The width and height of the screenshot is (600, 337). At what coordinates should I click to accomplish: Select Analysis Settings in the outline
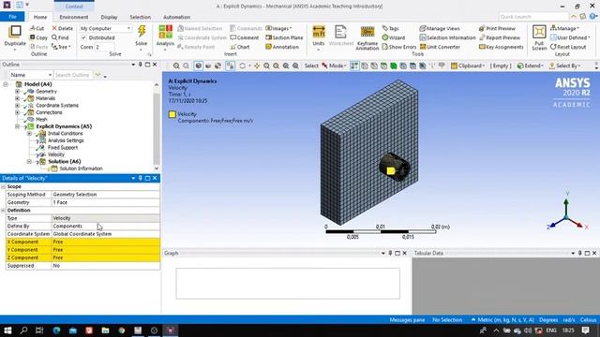66,140
